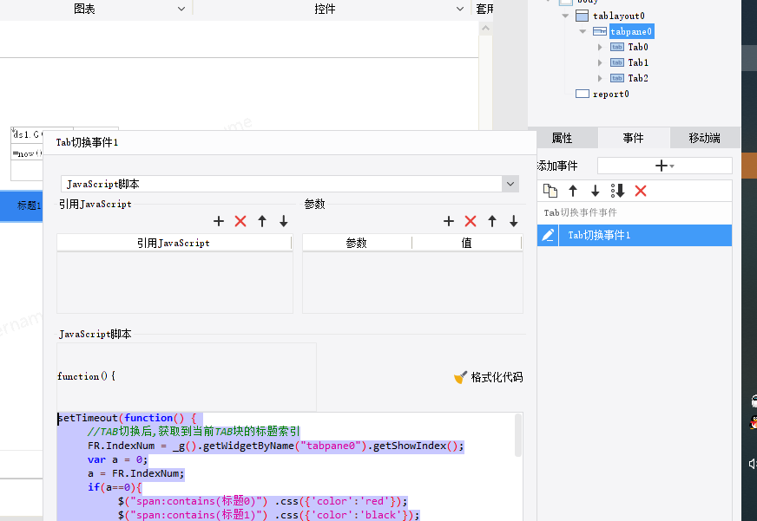Image resolution: width=757 pixels, height=521 pixels.
Task: Click the 格式化代码 button label
Action: 497,377
